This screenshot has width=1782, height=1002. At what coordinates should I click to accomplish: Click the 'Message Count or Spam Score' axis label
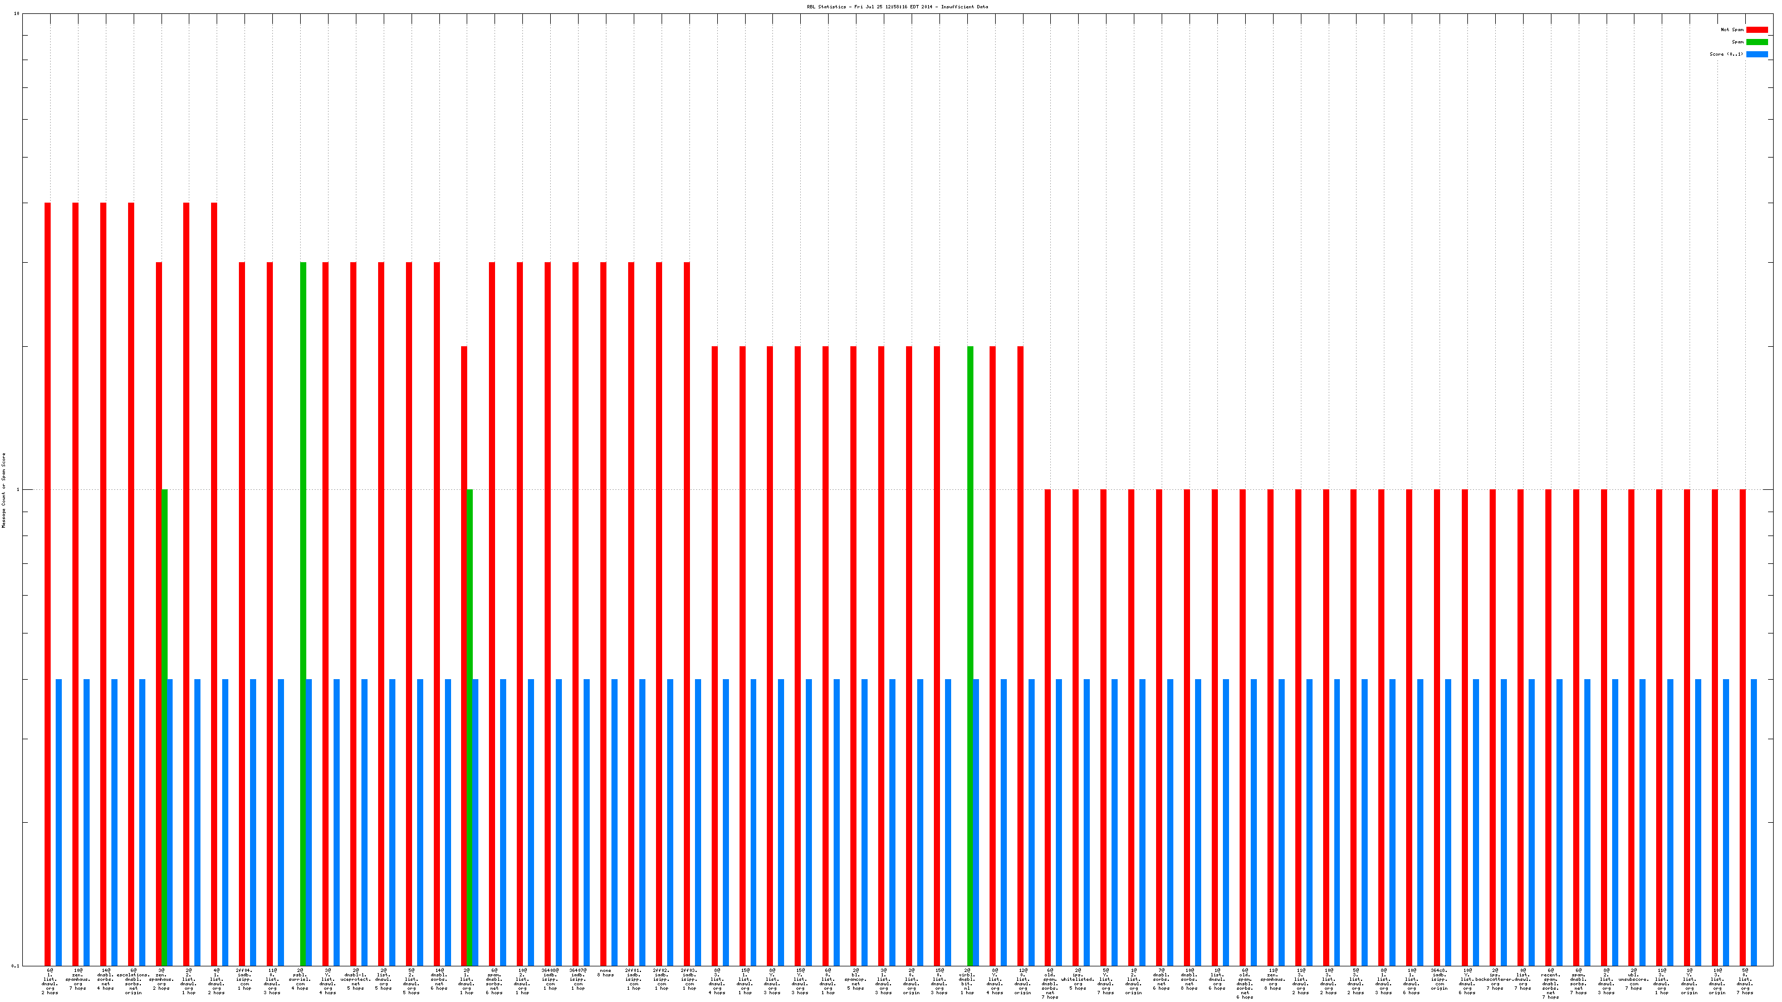coord(3,490)
